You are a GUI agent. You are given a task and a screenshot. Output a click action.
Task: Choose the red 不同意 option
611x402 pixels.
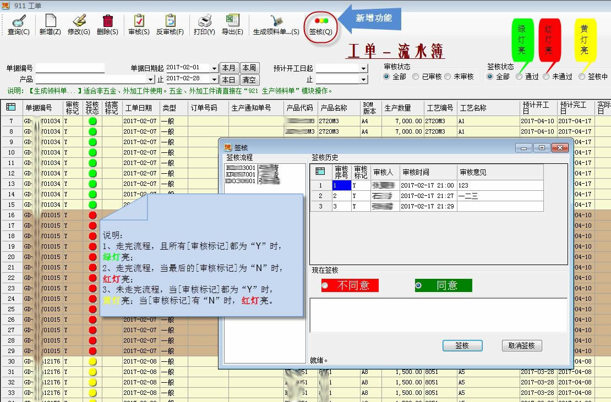[325, 285]
